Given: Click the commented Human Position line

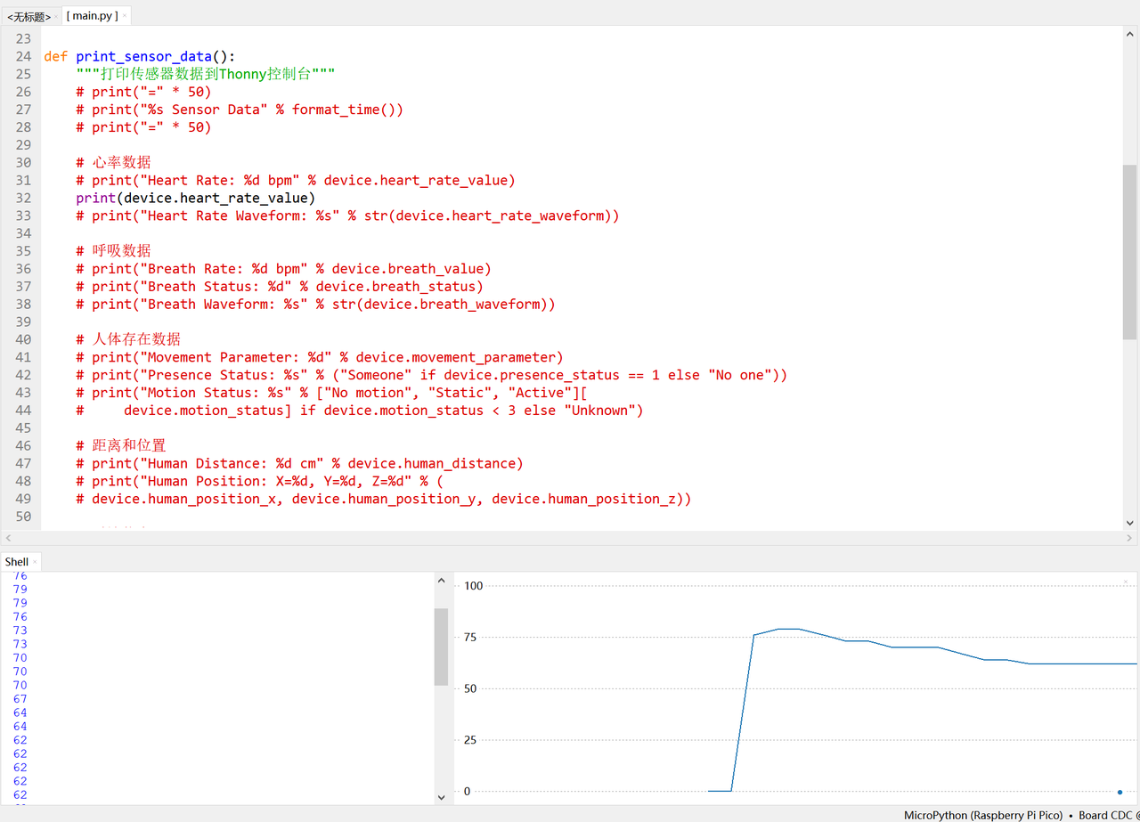Looking at the screenshot, I should coord(259,481).
